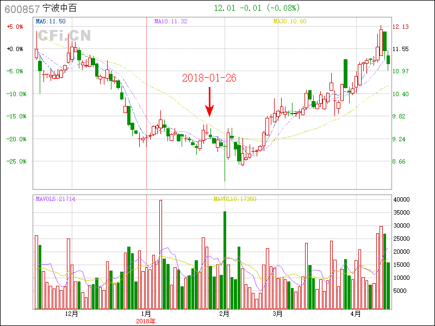Click the +5.0% axis label
The height and width of the screenshot is (326, 435).
(15, 27)
